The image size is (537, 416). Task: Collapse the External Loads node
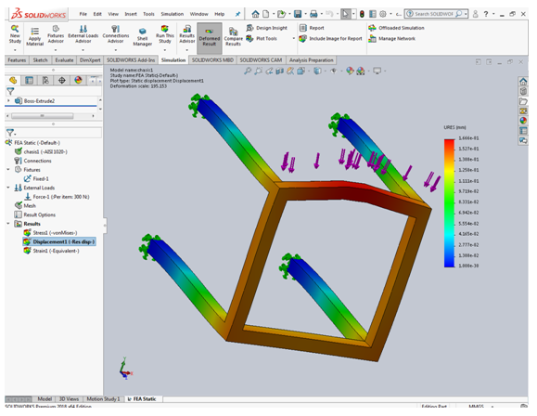coord(8,188)
